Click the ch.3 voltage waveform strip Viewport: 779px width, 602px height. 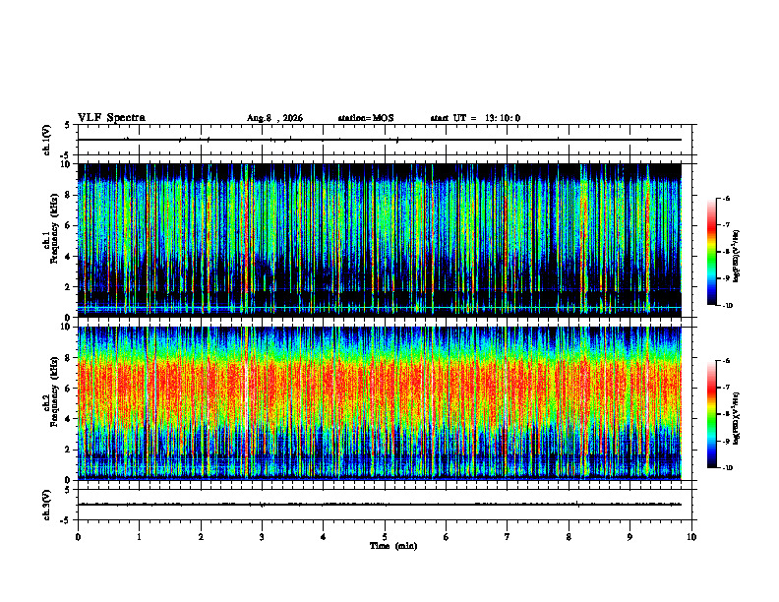(x=385, y=505)
